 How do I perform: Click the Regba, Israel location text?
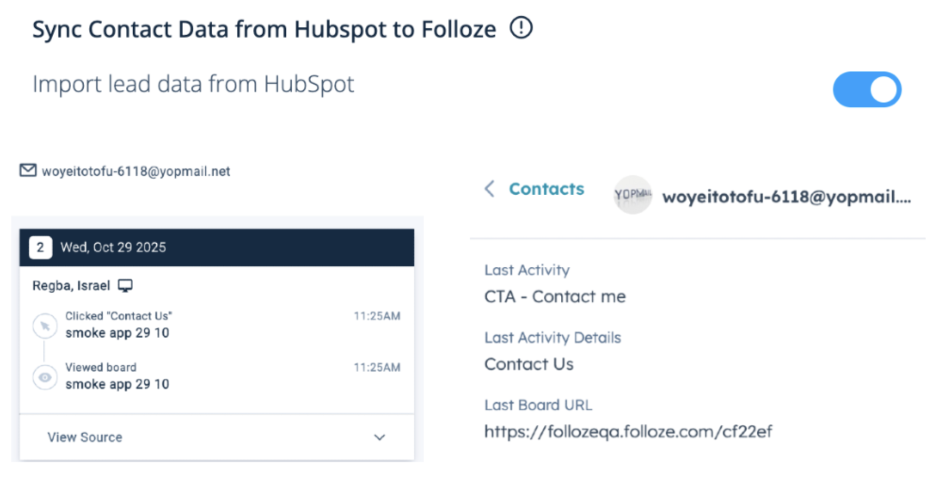click(x=71, y=286)
